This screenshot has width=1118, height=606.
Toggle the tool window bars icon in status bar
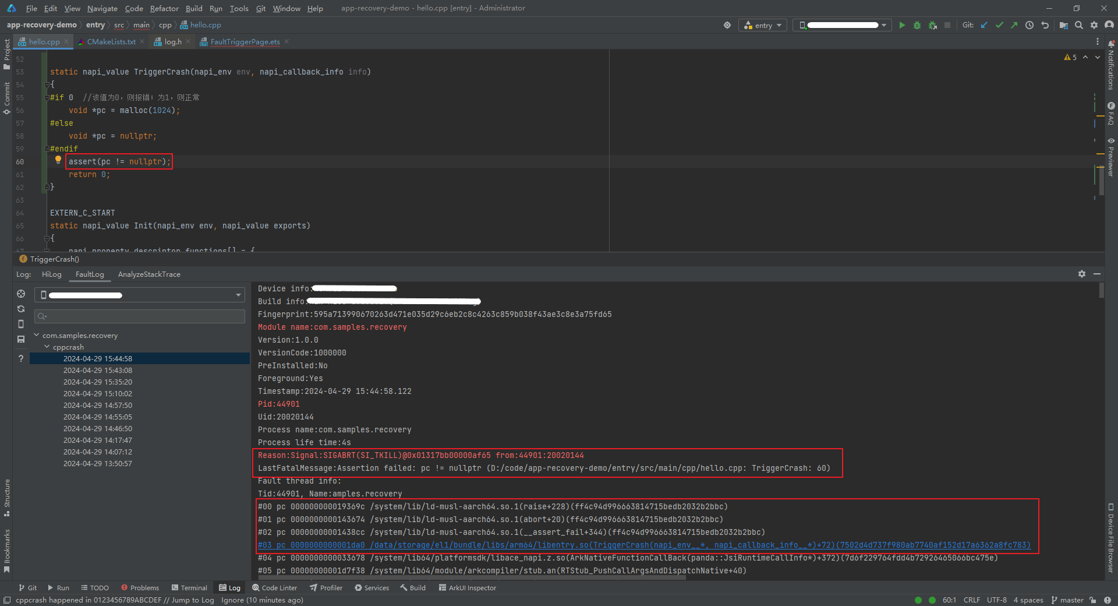pyautogui.click(x=7, y=600)
